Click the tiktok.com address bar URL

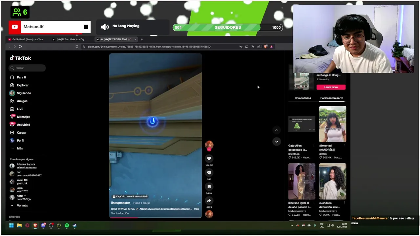(x=150, y=47)
